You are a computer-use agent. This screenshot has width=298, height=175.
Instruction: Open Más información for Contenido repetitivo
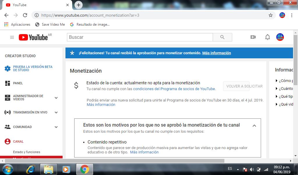(x=144, y=152)
